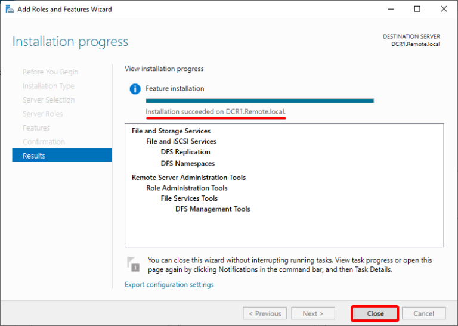
Task: Maximize the wizard window
Action: tap(417, 9)
